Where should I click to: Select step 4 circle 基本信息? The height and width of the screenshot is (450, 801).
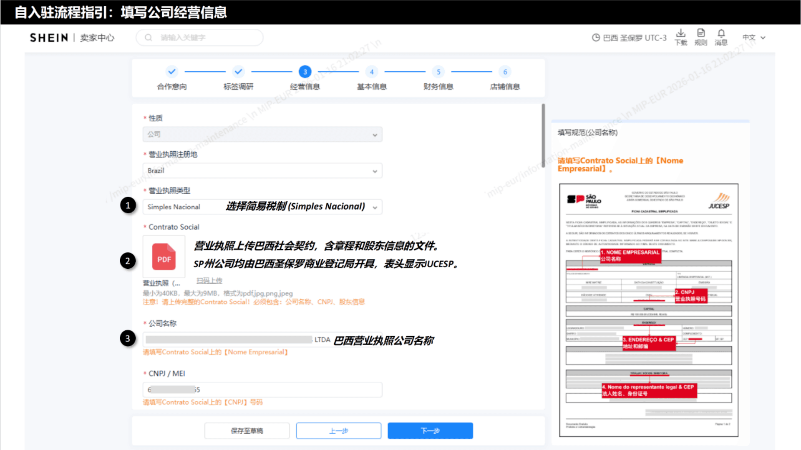click(372, 72)
